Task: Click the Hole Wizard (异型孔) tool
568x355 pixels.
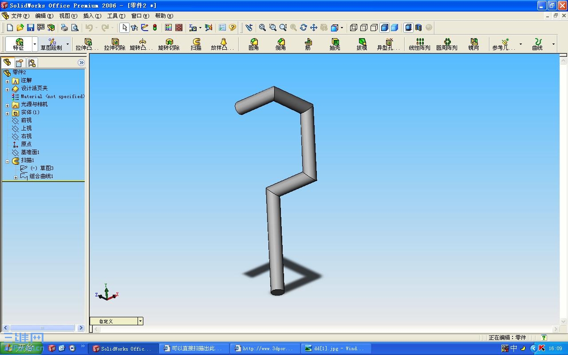Action: 389,44
